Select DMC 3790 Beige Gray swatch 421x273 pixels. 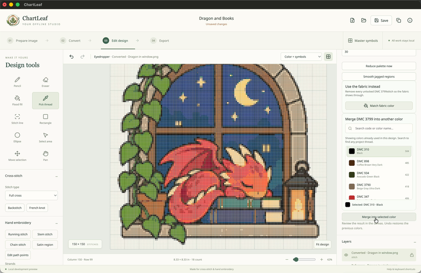[x=379, y=187]
